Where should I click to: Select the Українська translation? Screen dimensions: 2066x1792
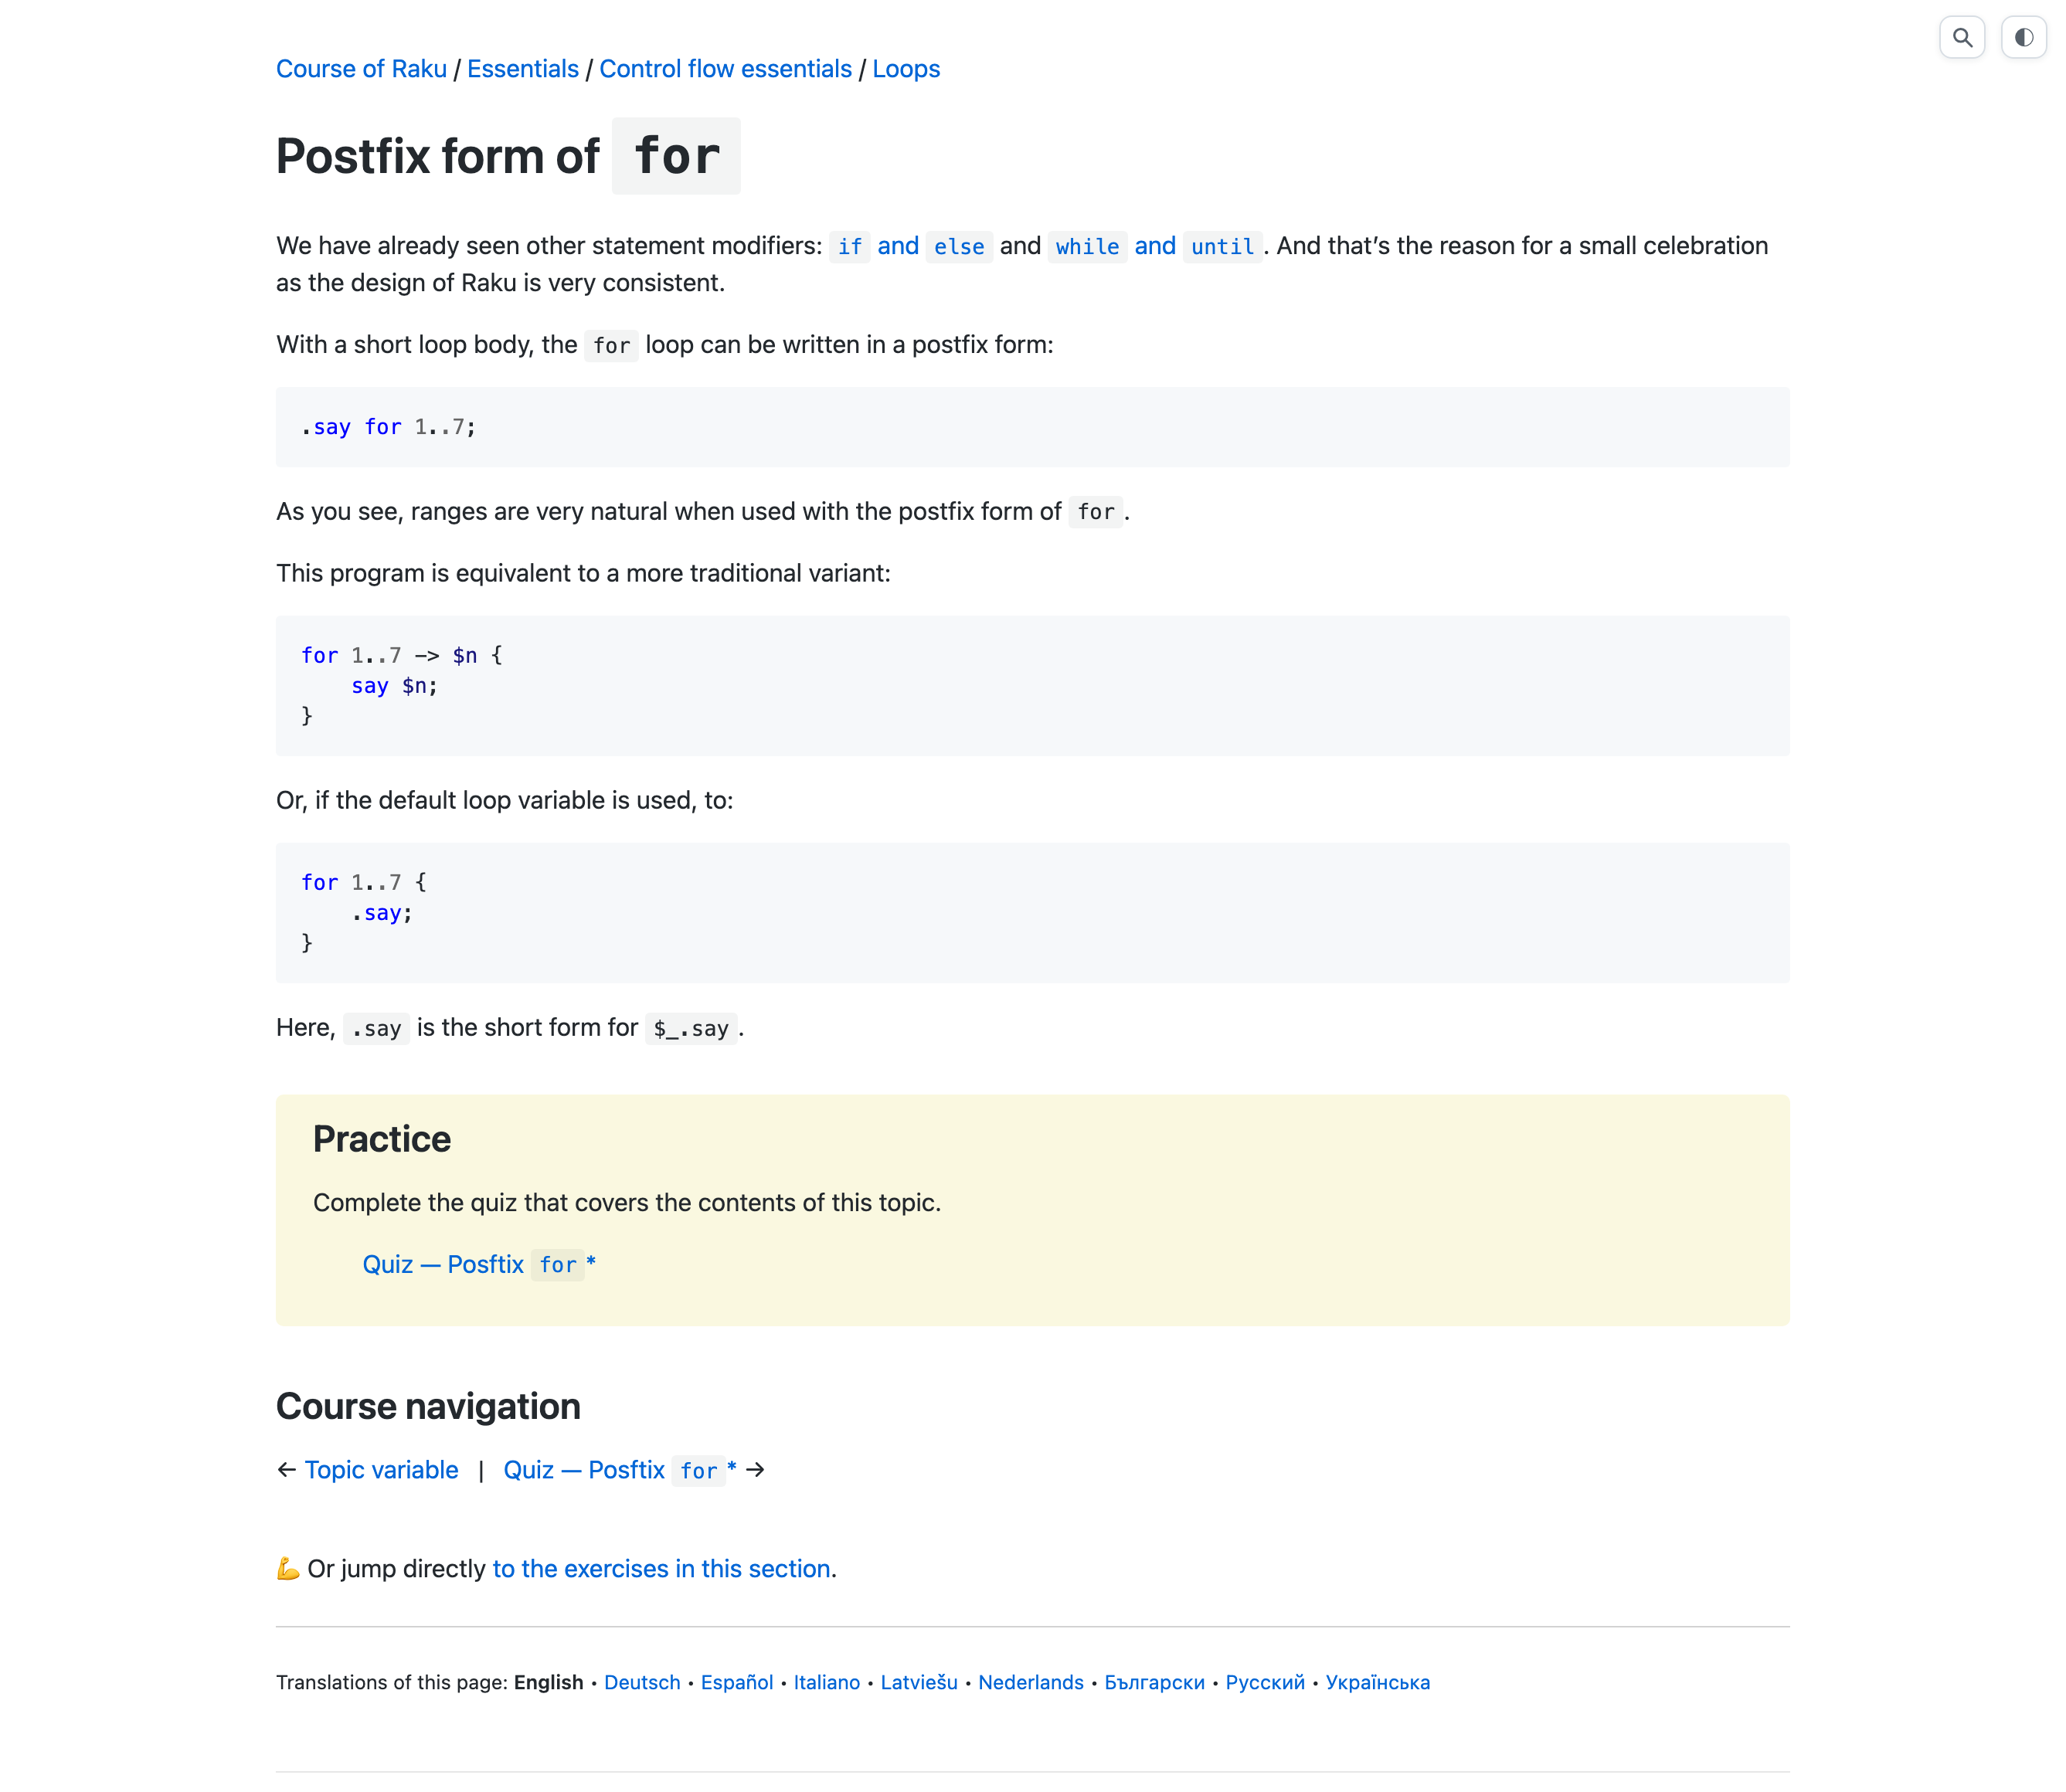tap(1378, 1683)
